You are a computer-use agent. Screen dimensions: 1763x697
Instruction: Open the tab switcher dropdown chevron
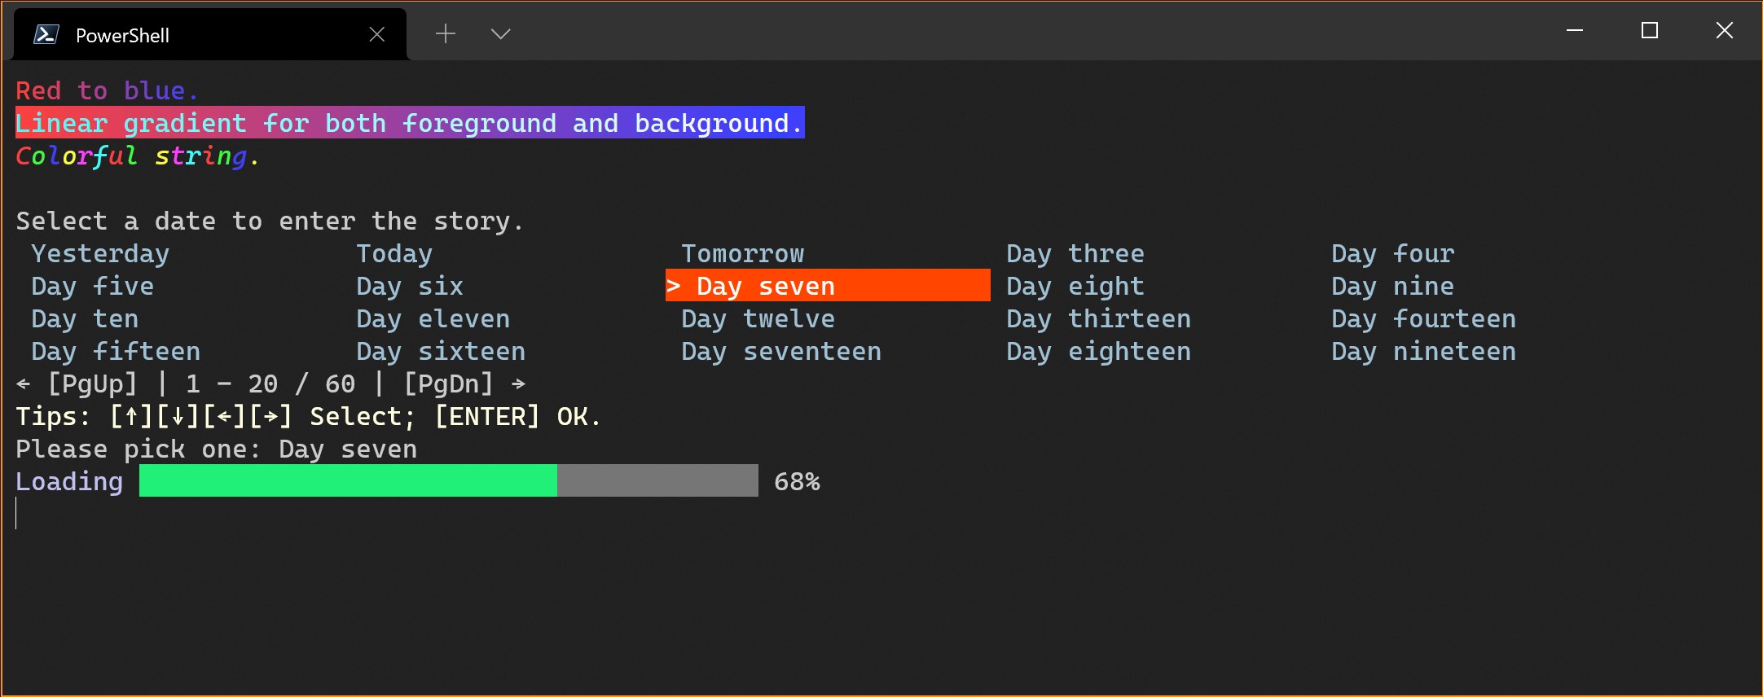(500, 34)
